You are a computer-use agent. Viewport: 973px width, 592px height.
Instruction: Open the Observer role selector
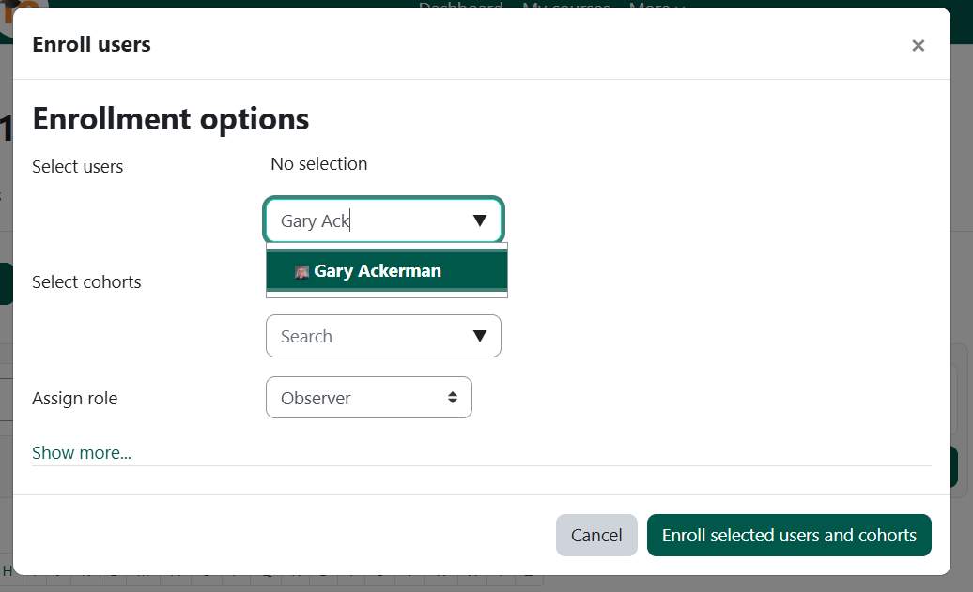(x=368, y=397)
